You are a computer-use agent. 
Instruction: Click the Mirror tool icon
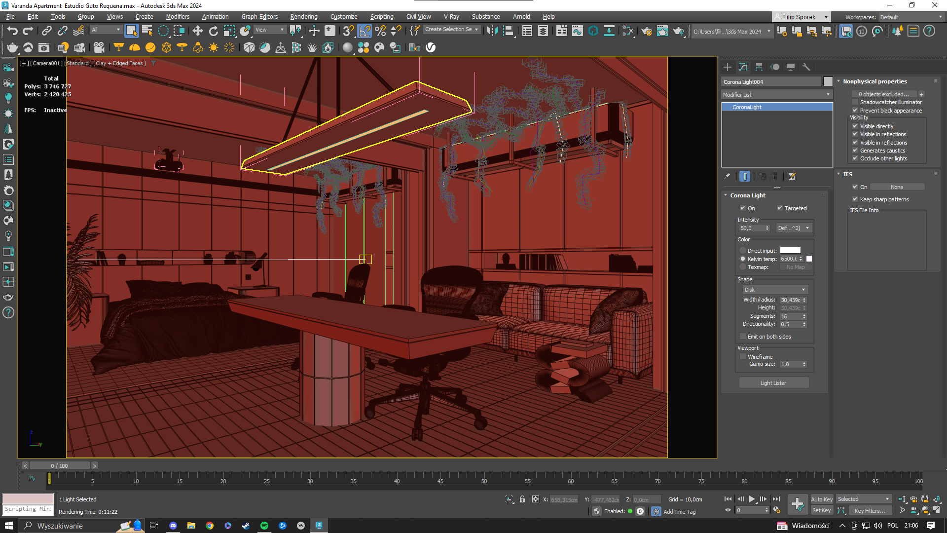pos(492,31)
